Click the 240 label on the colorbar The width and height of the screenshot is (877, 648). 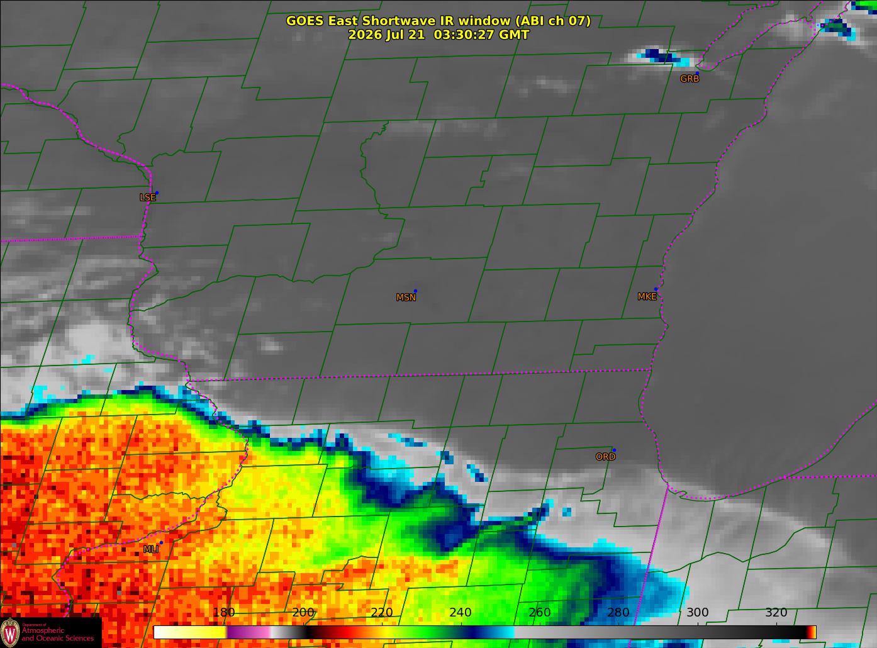point(461,613)
